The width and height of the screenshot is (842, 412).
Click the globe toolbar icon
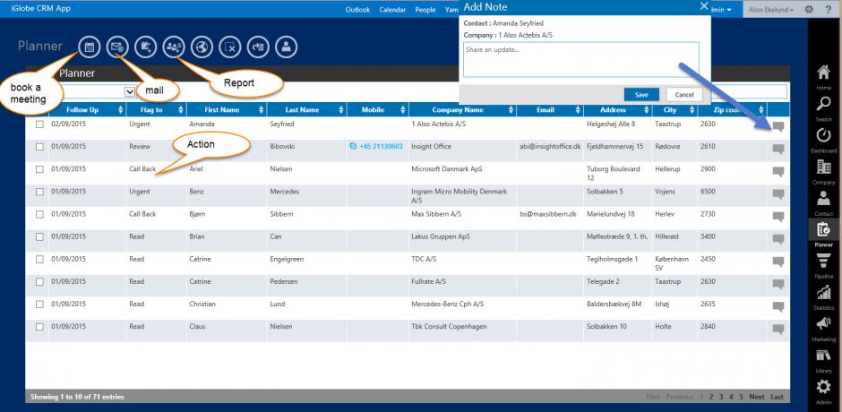pos(202,47)
